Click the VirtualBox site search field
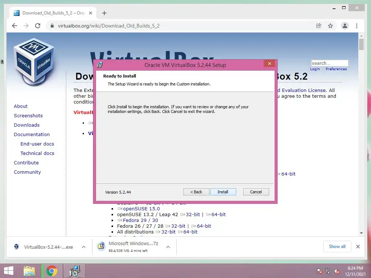Screen dimensions: 371x278 point(330,63)
